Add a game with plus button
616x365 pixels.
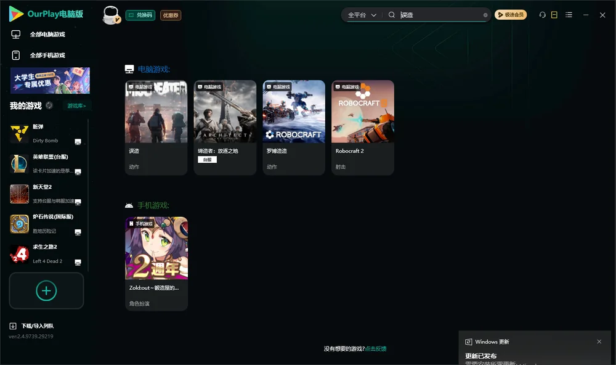[46, 290]
